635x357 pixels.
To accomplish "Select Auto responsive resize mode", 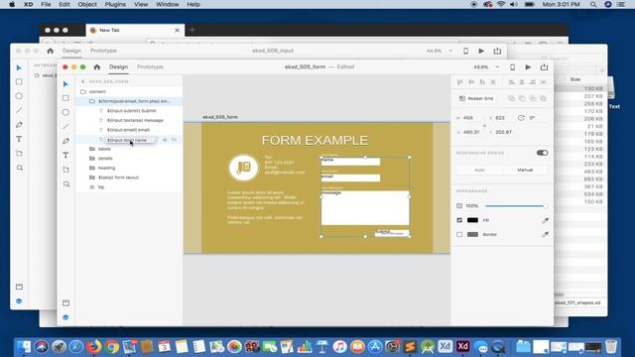I will [479, 170].
